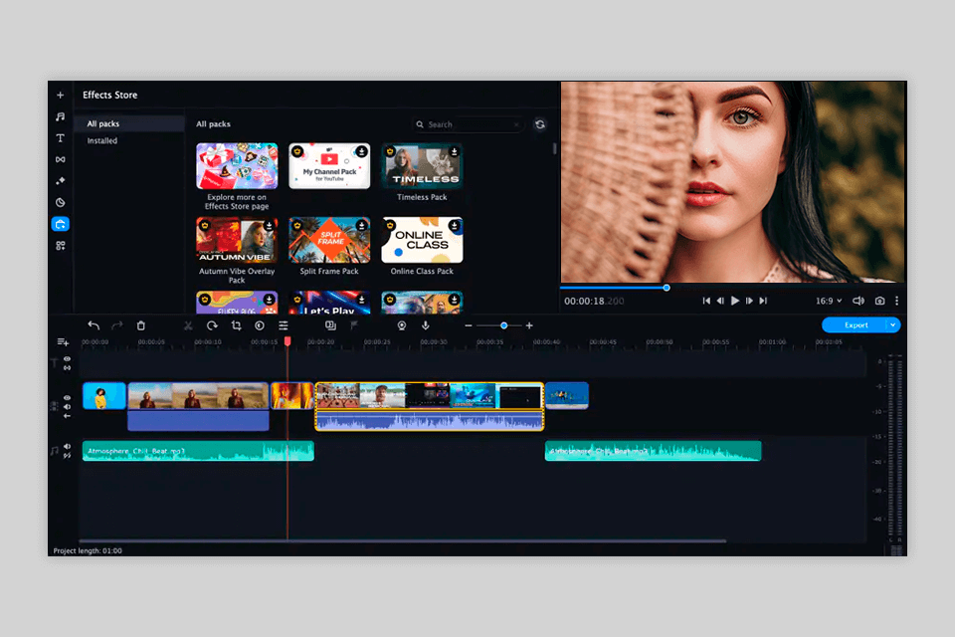Open the Stickers/Elements sidebar tab

(61, 202)
